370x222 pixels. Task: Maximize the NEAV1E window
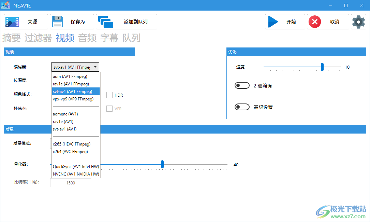click(346, 5)
